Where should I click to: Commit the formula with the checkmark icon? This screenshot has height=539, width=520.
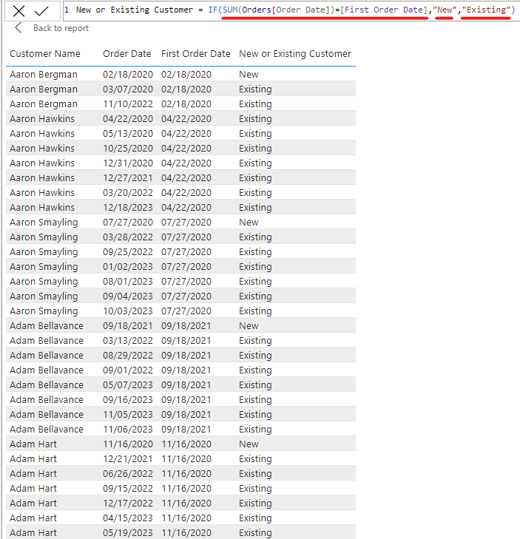(41, 10)
